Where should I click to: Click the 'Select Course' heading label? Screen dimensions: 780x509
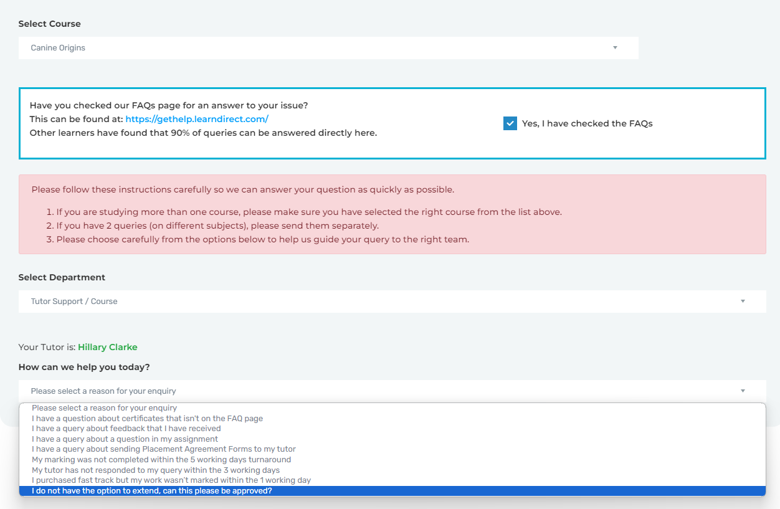pyautogui.click(x=50, y=24)
